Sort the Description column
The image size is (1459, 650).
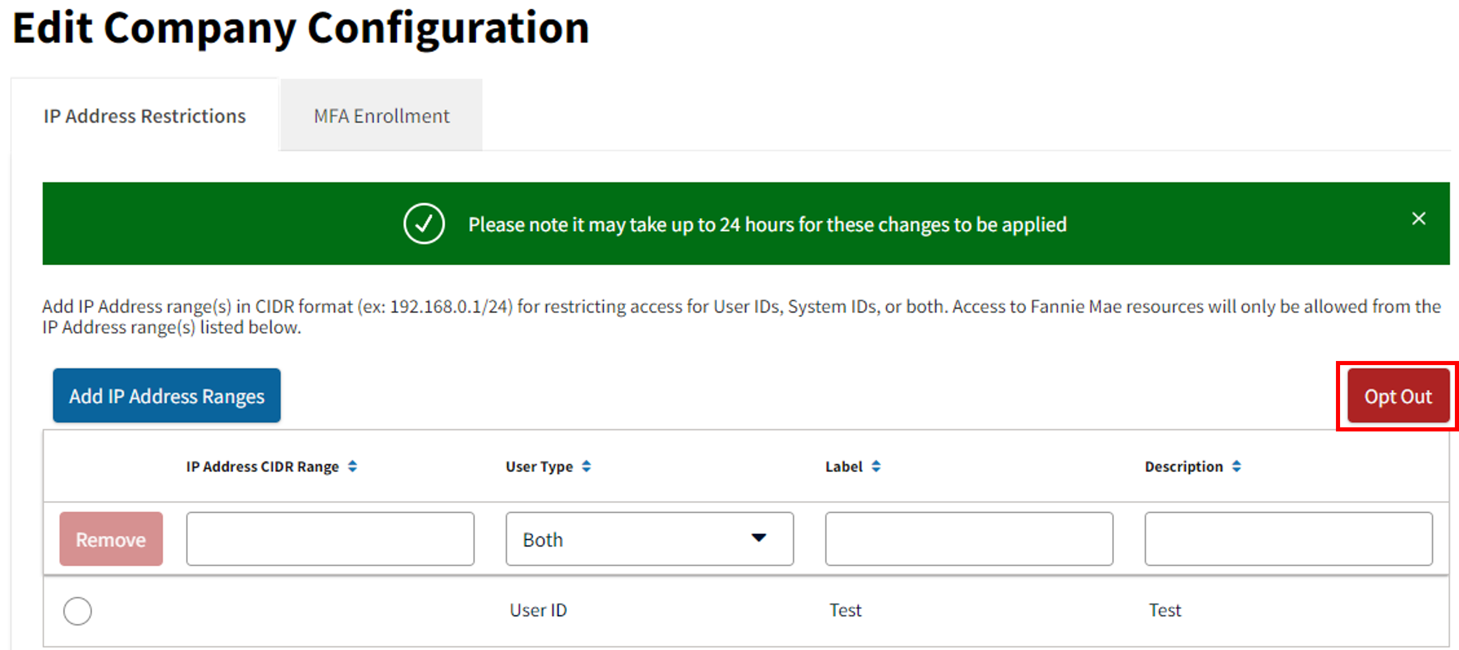[x=1237, y=466]
